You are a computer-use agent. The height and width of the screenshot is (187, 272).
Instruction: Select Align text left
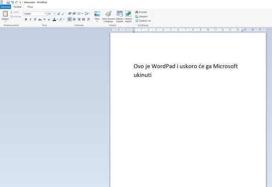(69, 19)
